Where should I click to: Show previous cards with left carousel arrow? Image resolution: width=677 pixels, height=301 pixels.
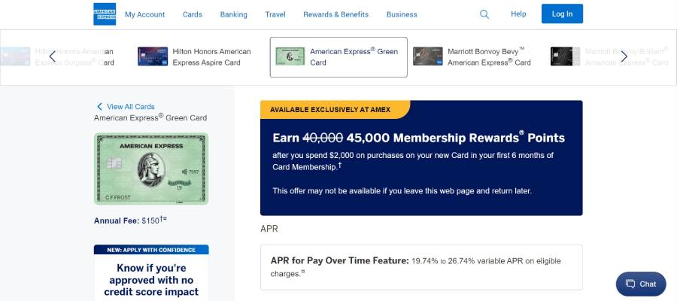[x=52, y=56]
